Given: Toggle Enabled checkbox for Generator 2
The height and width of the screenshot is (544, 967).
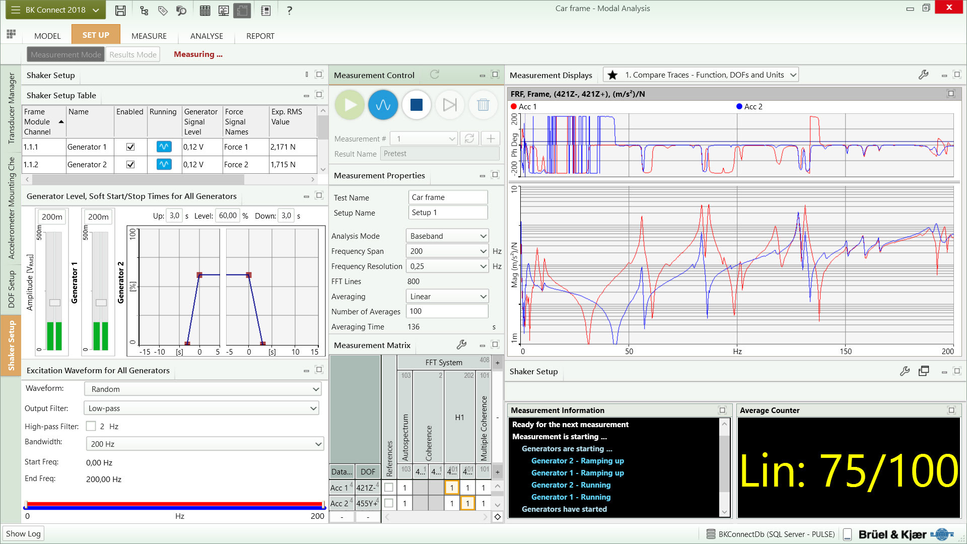Looking at the screenshot, I should [x=130, y=165].
